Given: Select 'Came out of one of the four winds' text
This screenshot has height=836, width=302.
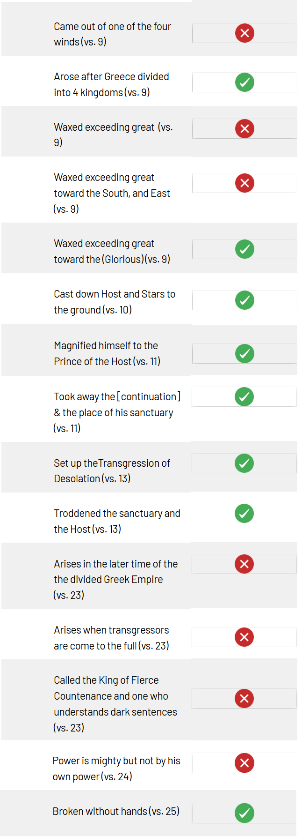Looking at the screenshot, I should tap(113, 34).
